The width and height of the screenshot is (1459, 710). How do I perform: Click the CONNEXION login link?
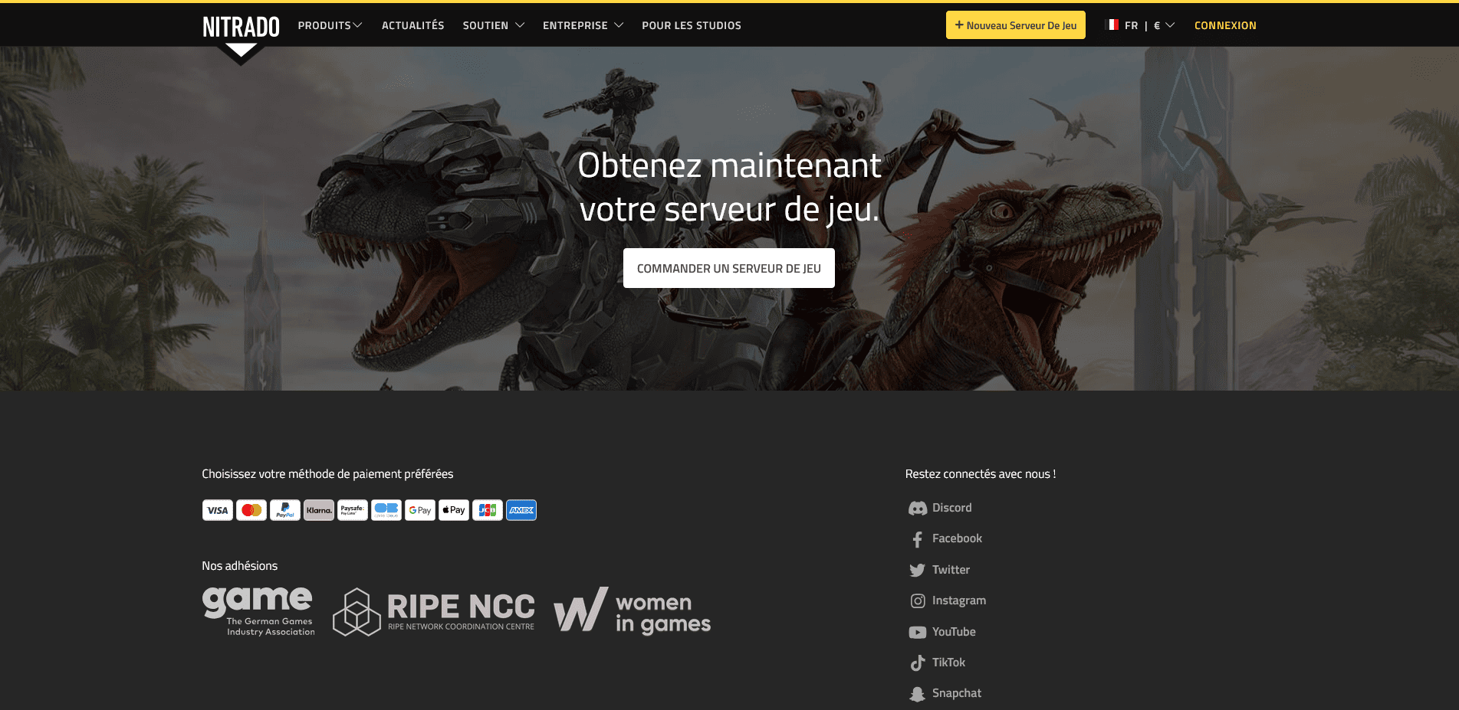pos(1225,25)
